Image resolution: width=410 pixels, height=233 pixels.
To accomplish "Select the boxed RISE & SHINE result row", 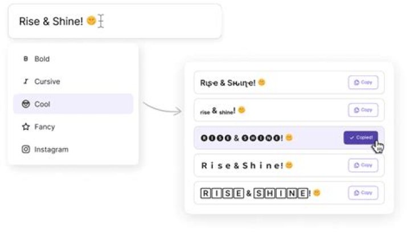I will click(x=289, y=193).
